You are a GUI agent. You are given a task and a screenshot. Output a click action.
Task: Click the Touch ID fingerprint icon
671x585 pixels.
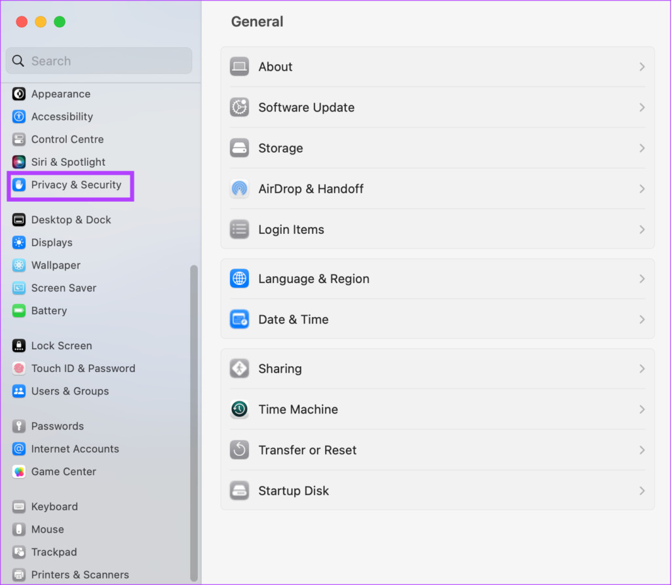pos(19,368)
